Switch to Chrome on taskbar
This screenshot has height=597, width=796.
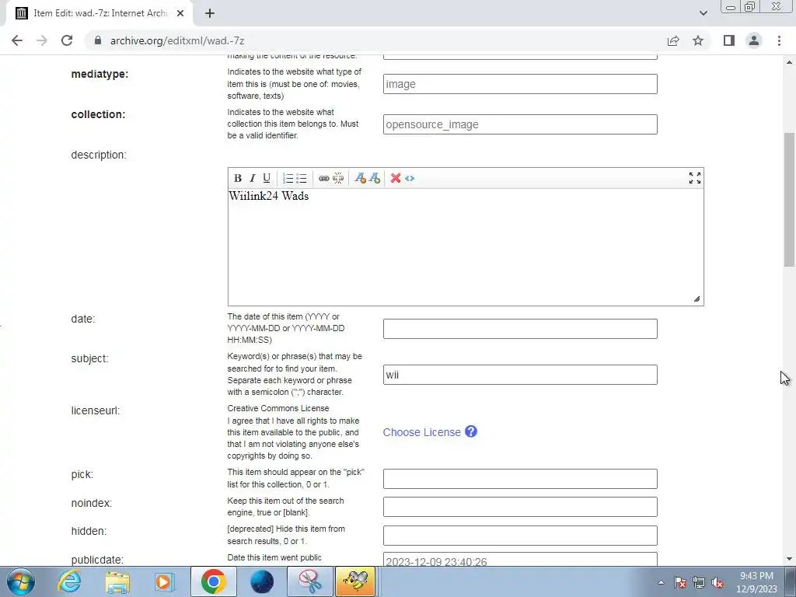click(213, 581)
